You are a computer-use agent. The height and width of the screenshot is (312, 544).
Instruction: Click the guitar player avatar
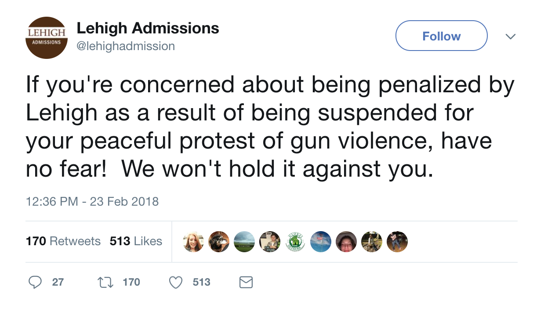click(x=397, y=241)
